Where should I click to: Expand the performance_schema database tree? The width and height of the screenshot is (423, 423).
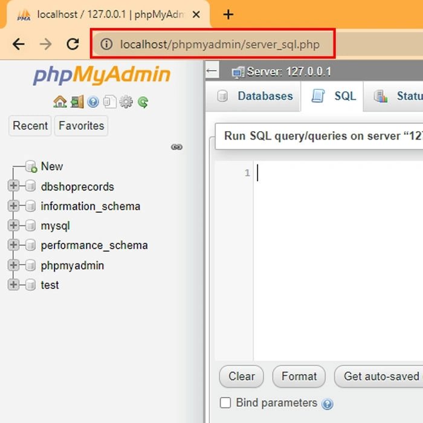(x=13, y=245)
